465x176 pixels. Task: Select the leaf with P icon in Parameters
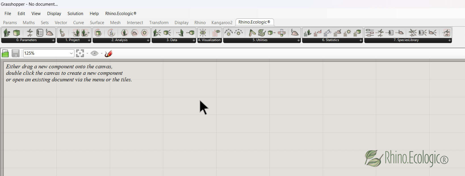pos(7,33)
